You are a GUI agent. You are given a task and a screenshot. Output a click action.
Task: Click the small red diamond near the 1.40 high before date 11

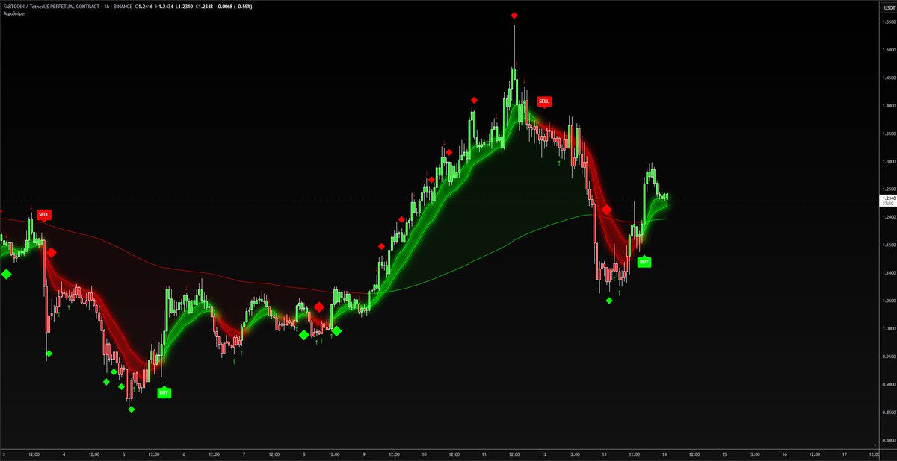pyautogui.click(x=474, y=100)
